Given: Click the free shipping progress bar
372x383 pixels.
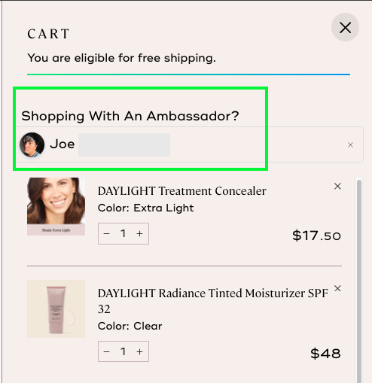Looking at the screenshot, I should click(x=188, y=74).
